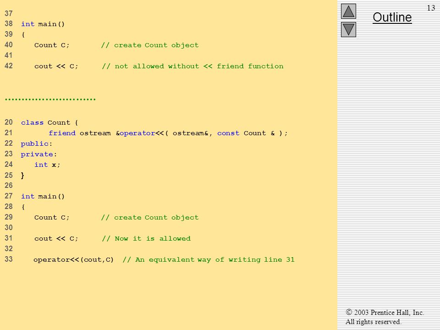Image resolution: width=440 pixels, height=330 pixels.
Task: Click the "// create Count object" comment on line 40
Action: [x=150, y=45]
